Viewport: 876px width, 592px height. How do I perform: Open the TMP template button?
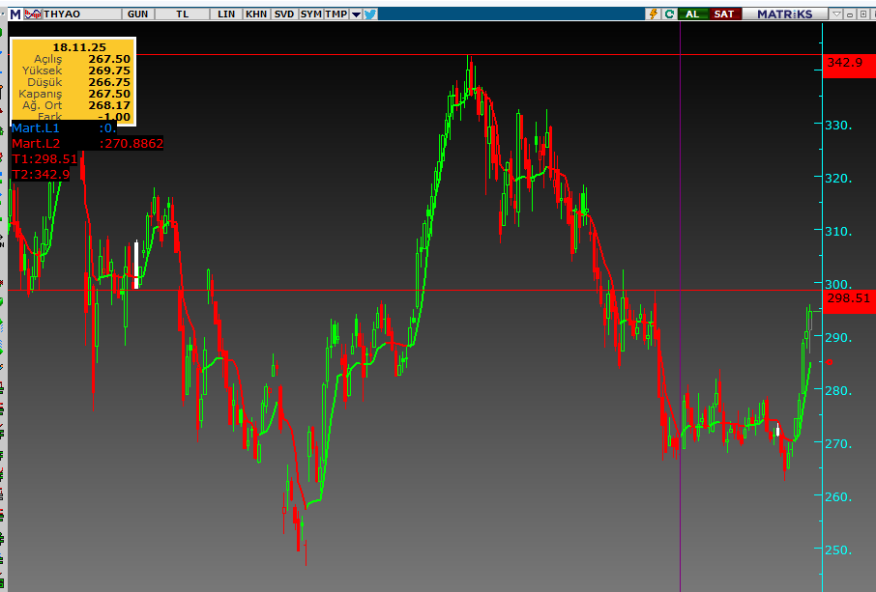pos(336,14)
